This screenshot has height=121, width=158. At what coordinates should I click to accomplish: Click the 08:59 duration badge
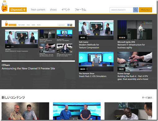[83, 69]
